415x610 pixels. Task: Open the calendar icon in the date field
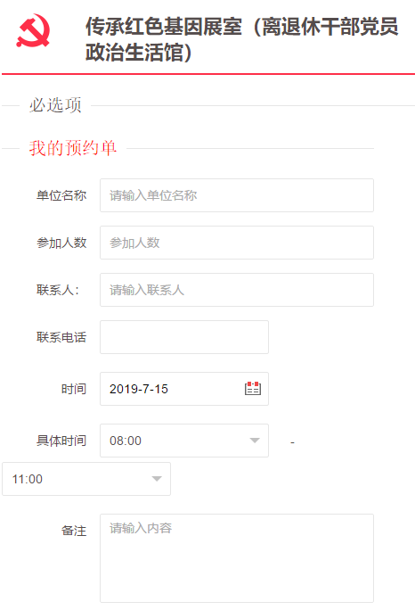pyautogui.click(x=253, y=388)
